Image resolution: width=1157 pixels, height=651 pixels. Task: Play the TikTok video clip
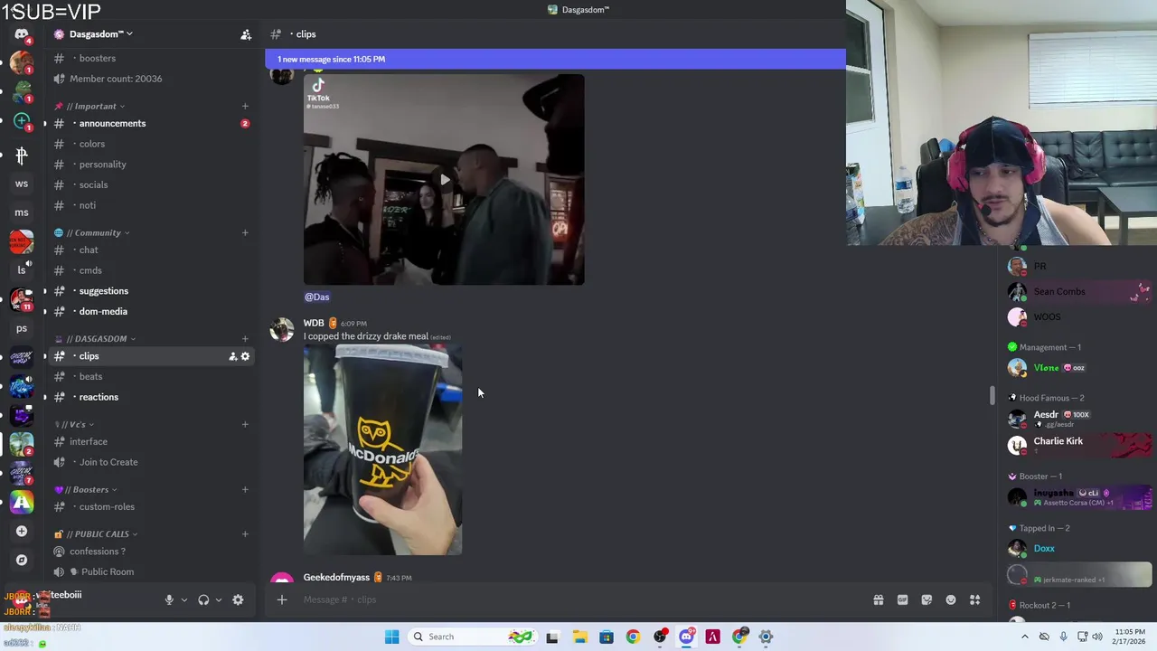click(444, 179)
